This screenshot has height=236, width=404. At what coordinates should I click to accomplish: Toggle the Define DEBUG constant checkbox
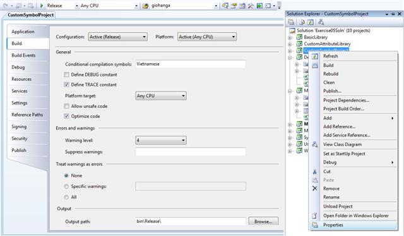click(66, 74)
